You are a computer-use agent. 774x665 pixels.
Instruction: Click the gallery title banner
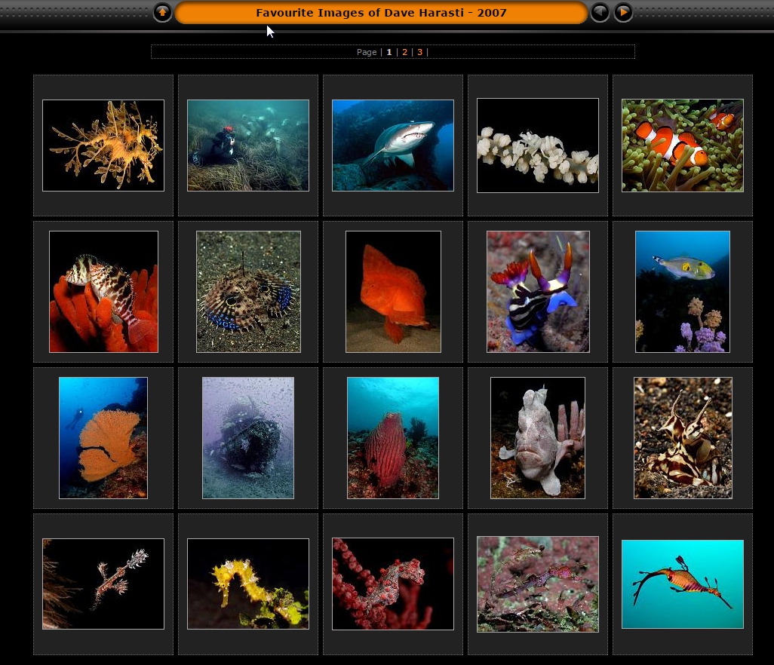[382, 12]
